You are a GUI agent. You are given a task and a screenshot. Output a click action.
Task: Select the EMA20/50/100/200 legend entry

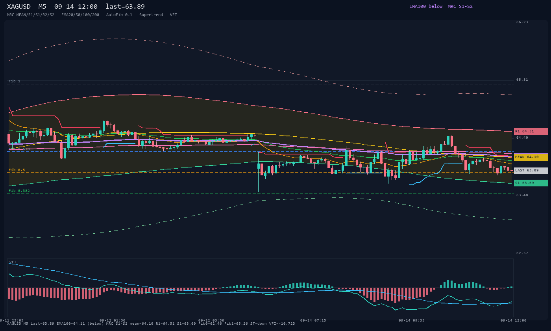(x=80, y=15)
